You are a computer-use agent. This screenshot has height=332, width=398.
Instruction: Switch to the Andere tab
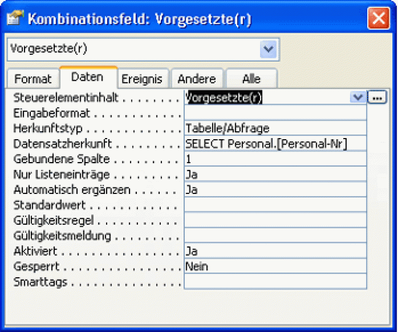tap(196, 79)
